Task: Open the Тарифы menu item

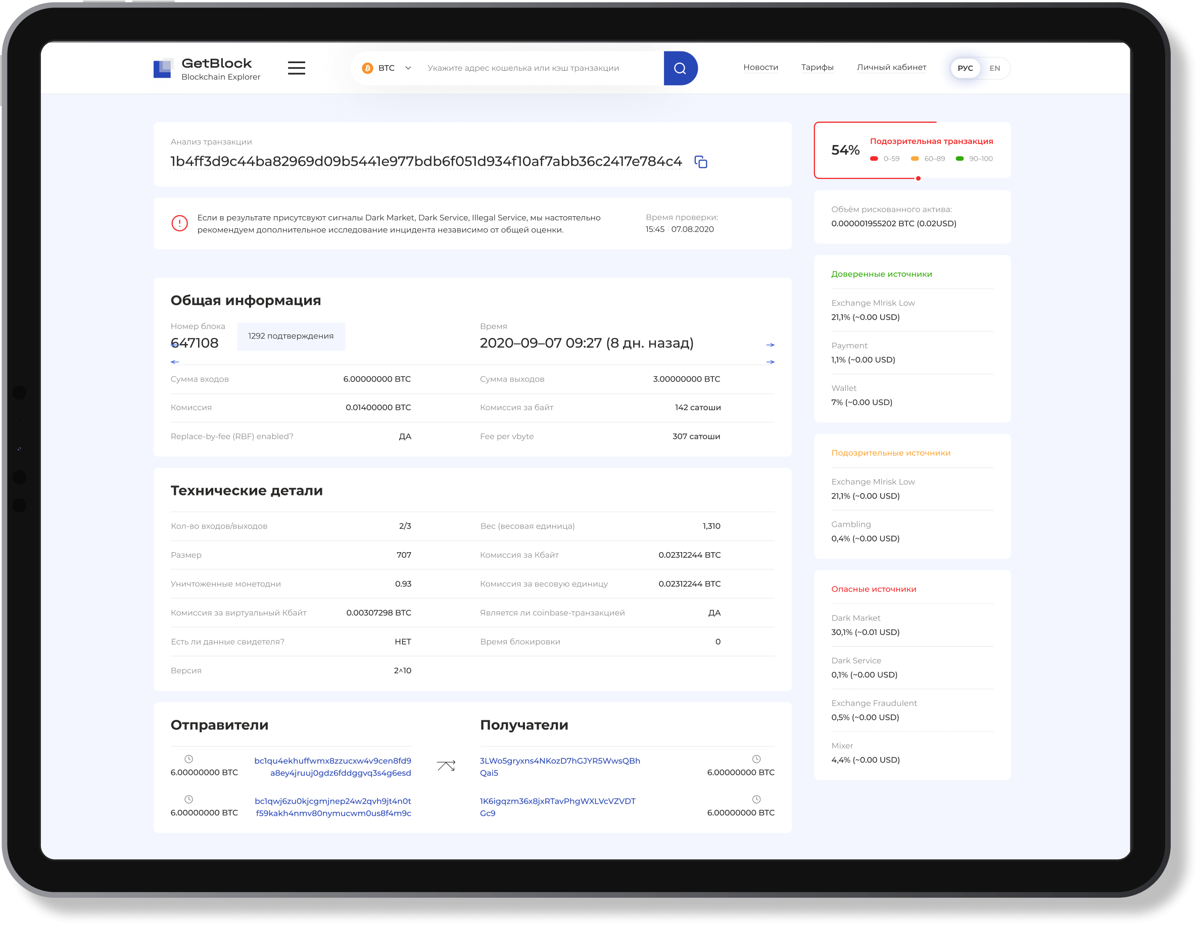Action: (x=817, y=67)
